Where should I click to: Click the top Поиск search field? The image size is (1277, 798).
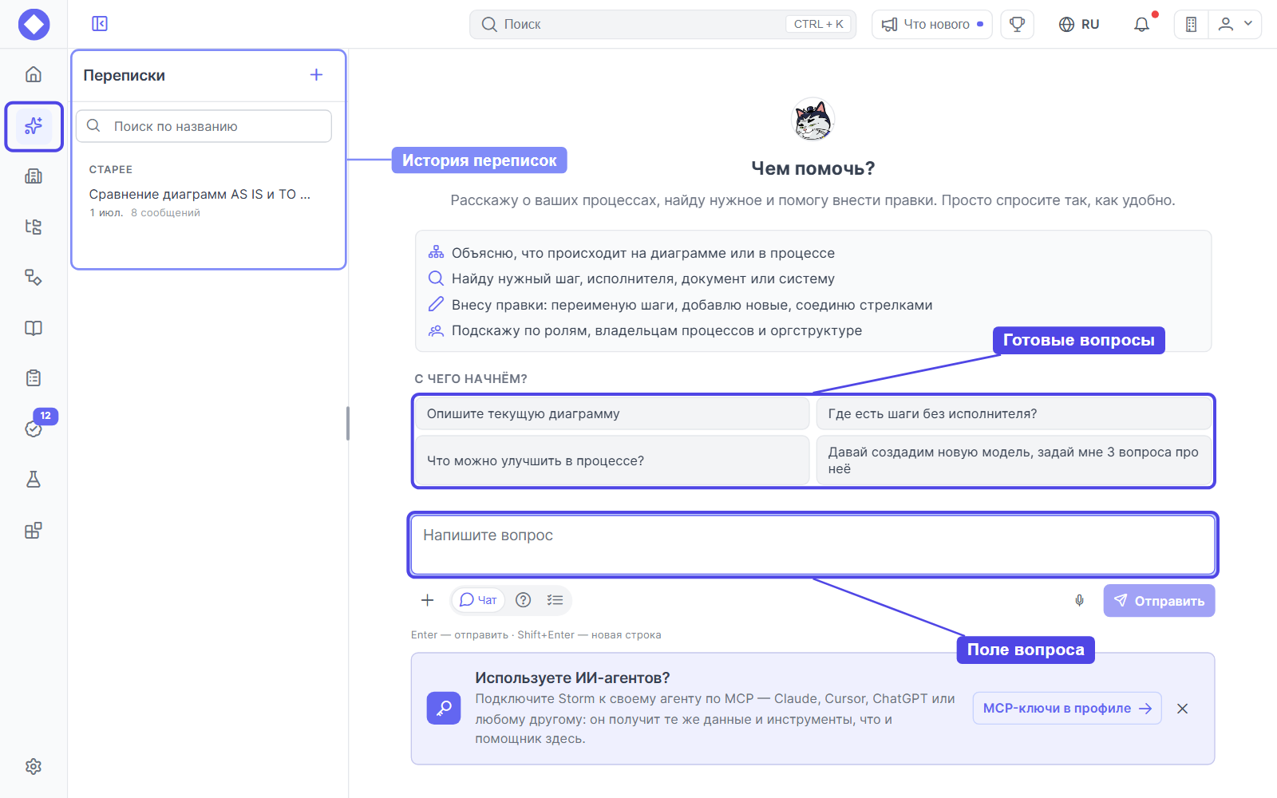pyautogui.click(x=662, y=24)
